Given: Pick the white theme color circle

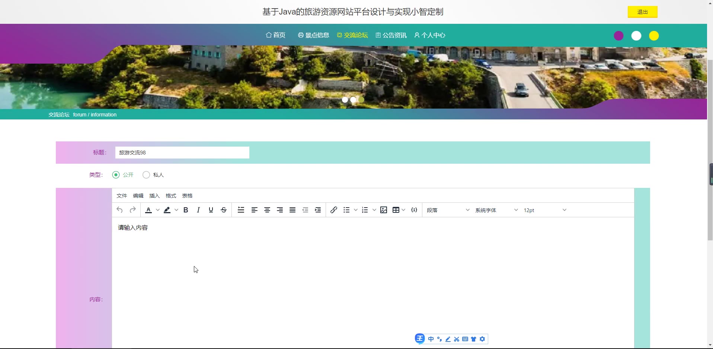Looking at the screenshot, I should click(x=636, y=36).
